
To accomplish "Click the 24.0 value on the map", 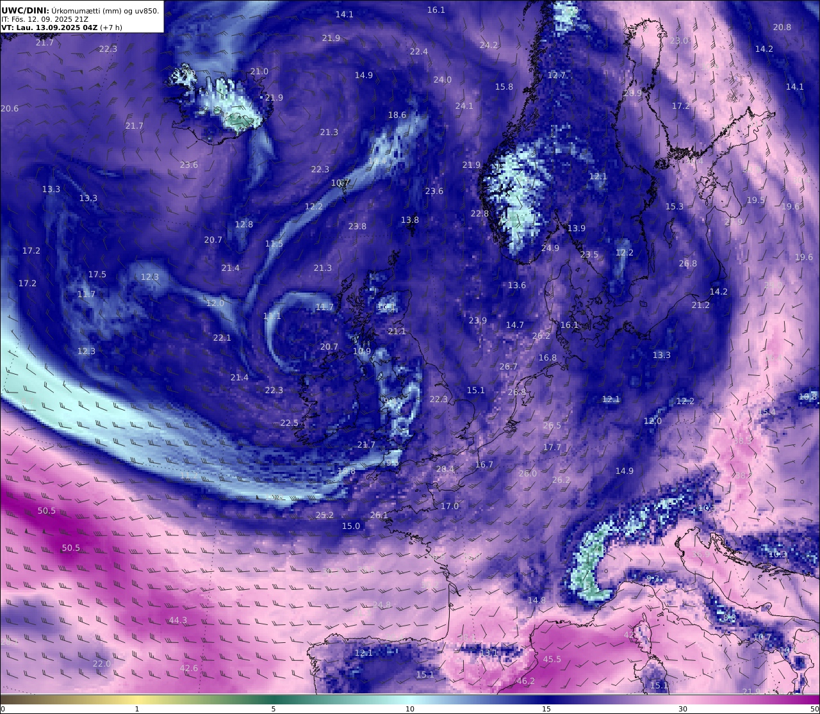I will coord(443,79).
